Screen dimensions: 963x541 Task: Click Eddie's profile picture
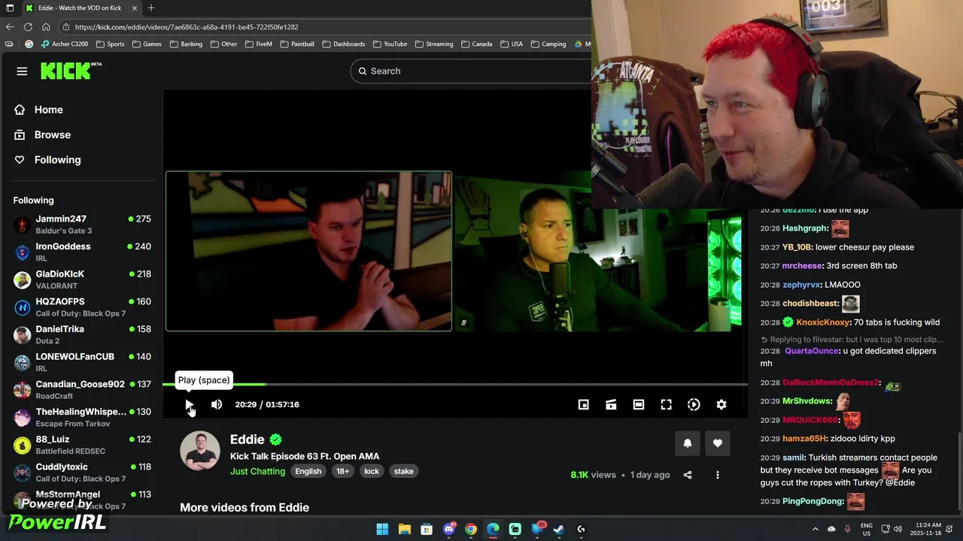coord(200,451)
